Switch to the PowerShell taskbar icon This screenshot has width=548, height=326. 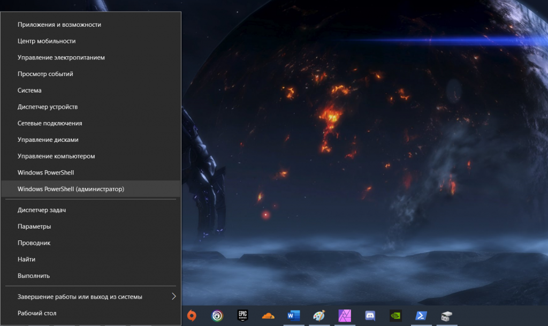(x=421, y=316)
